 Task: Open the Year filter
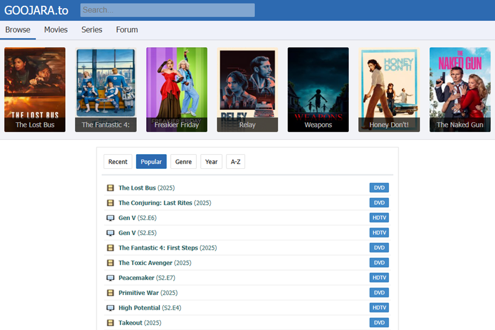pyautogui.click(x=211, y=162)
